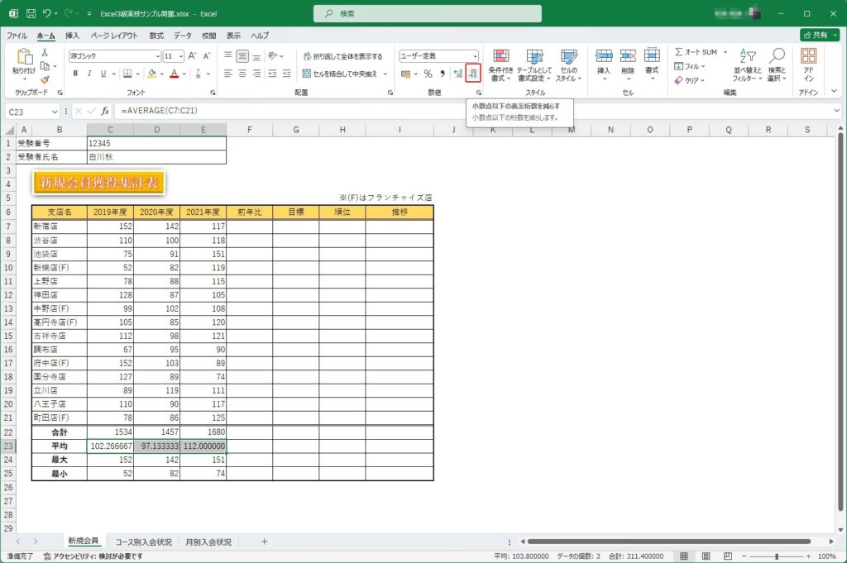Click the zoom slider in status bar
The width and height of the screenshot is (847, 563).
pyautogui.click(x=776, y=556)
